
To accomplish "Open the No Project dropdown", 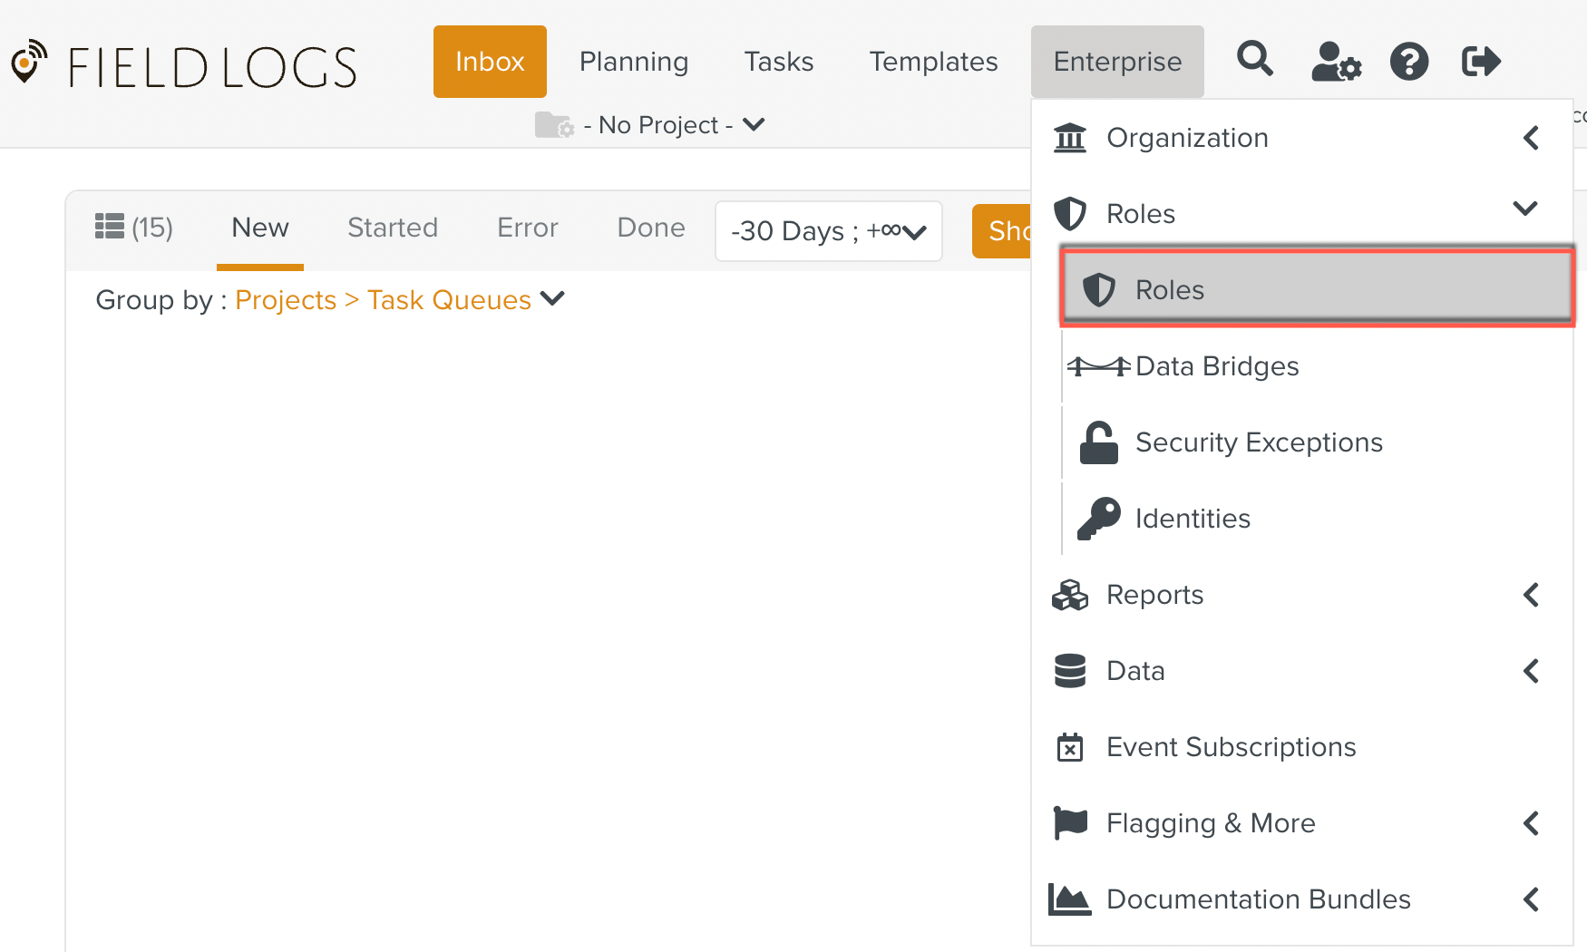I will point(657,125).
